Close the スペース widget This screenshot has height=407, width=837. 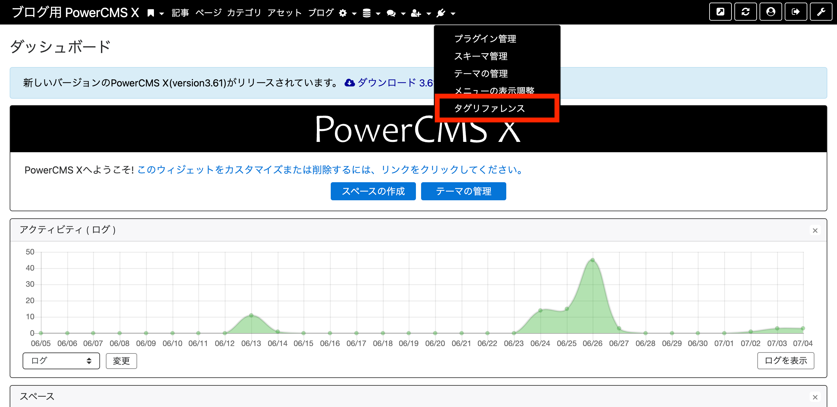point(815,397)
